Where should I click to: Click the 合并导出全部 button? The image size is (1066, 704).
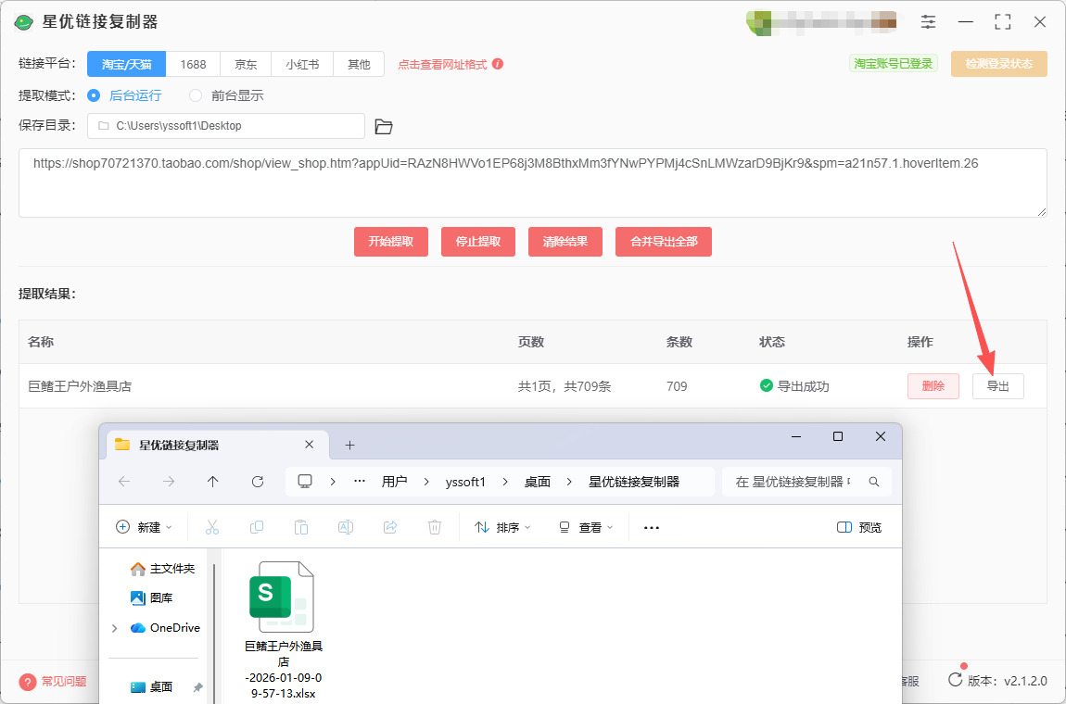tap(664, 242)
